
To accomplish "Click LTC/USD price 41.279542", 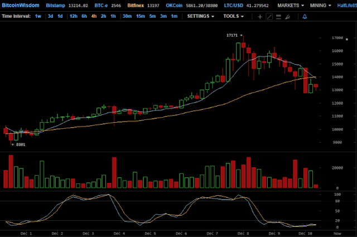I will (257, 6).
